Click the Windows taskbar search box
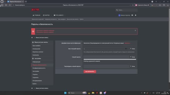This screenshot has height=95, width=170. [77, 93]
